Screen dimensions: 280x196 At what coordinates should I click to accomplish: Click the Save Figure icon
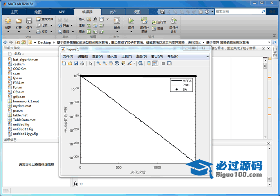click(x=76, y=63)
